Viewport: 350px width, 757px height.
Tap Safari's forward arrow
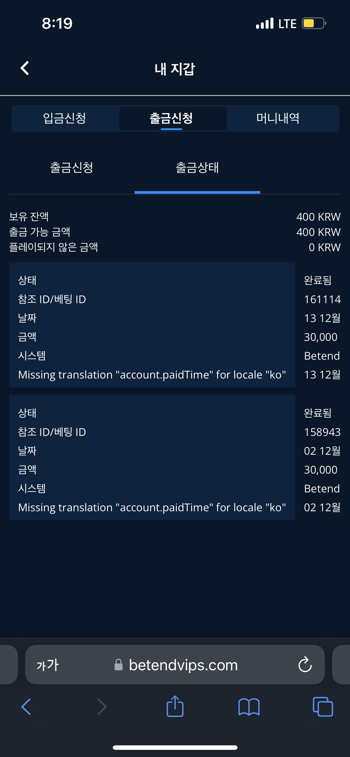click(x=102, y=707)
